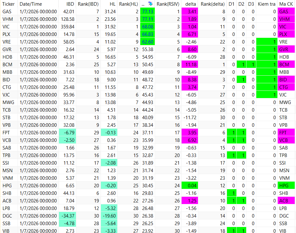Viewport: 296px width, 233px height.
Task: Click the magenta BCM cell in Ma CK column
Action: [x=286, y=64]
